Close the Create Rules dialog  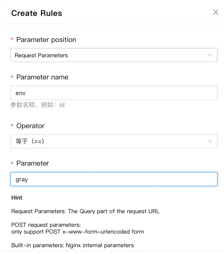click(216, 12)
